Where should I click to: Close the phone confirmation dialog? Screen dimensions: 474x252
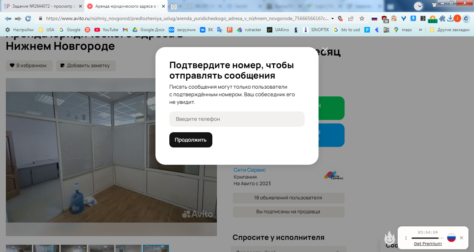[325, 50]
